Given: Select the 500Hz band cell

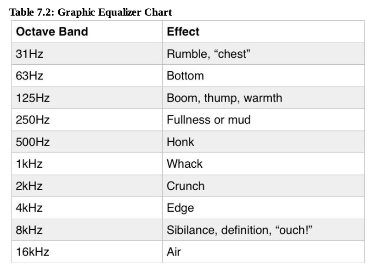Looking at the screenshot, I should click(x=33, y=142).
